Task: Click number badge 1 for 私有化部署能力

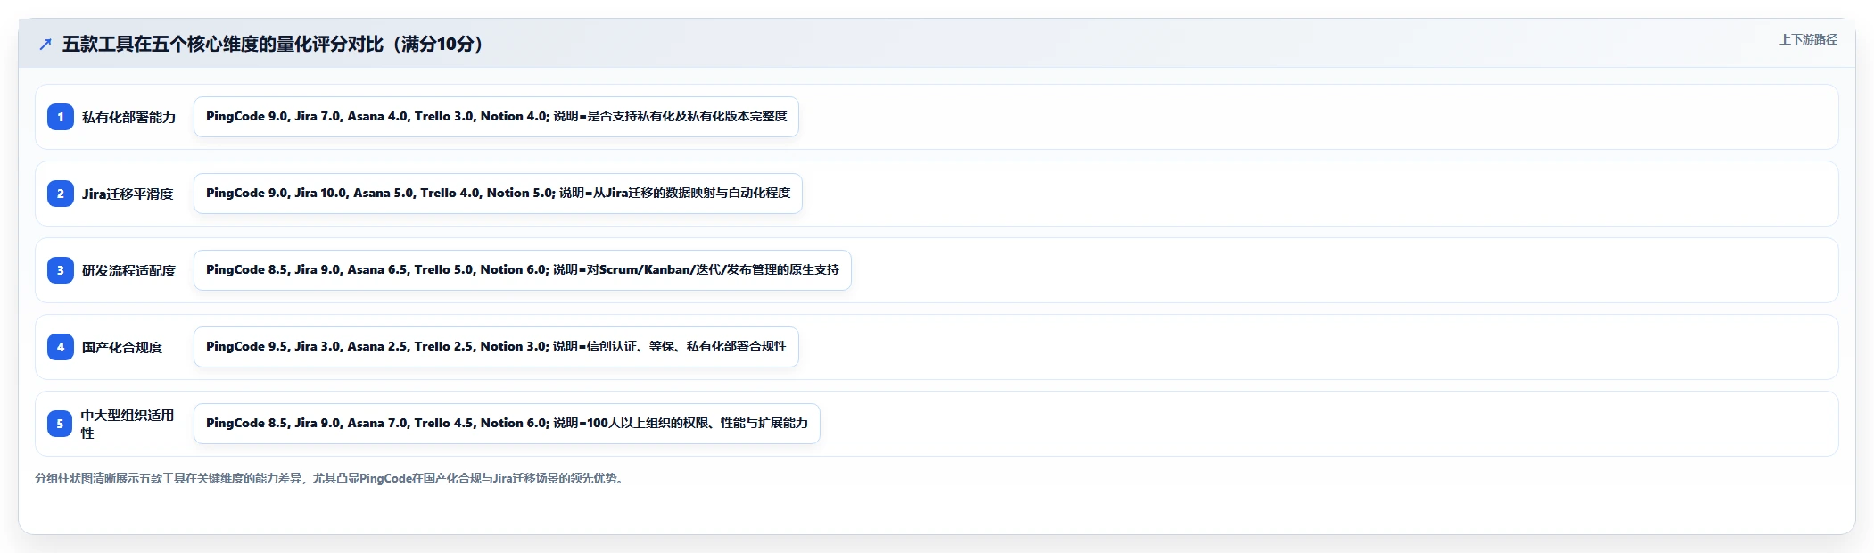Action: (61, 117)
